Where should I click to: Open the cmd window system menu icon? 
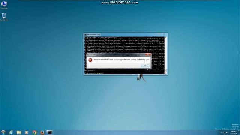[x=85, y=34]
